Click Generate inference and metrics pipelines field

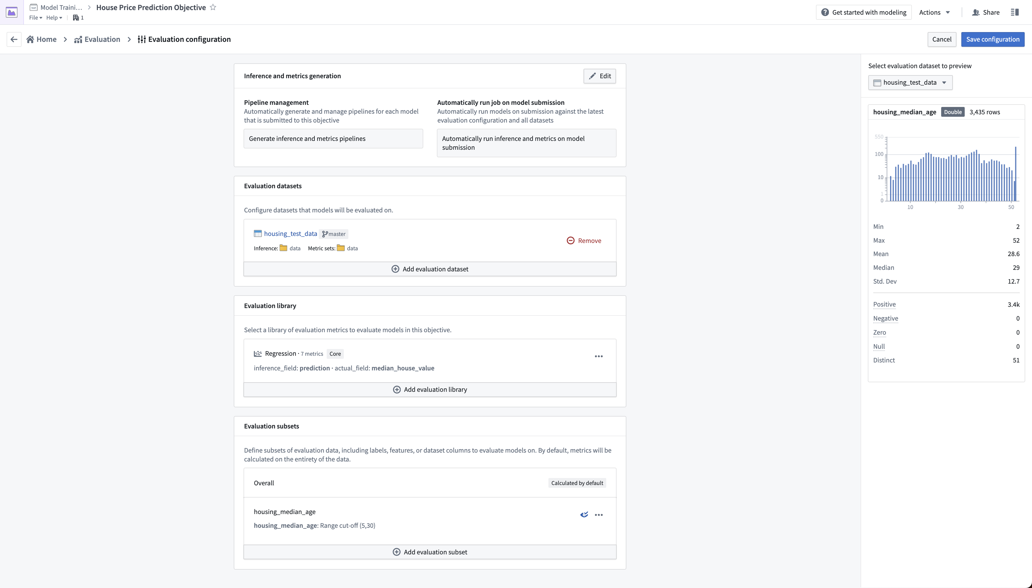pos(333,138)
